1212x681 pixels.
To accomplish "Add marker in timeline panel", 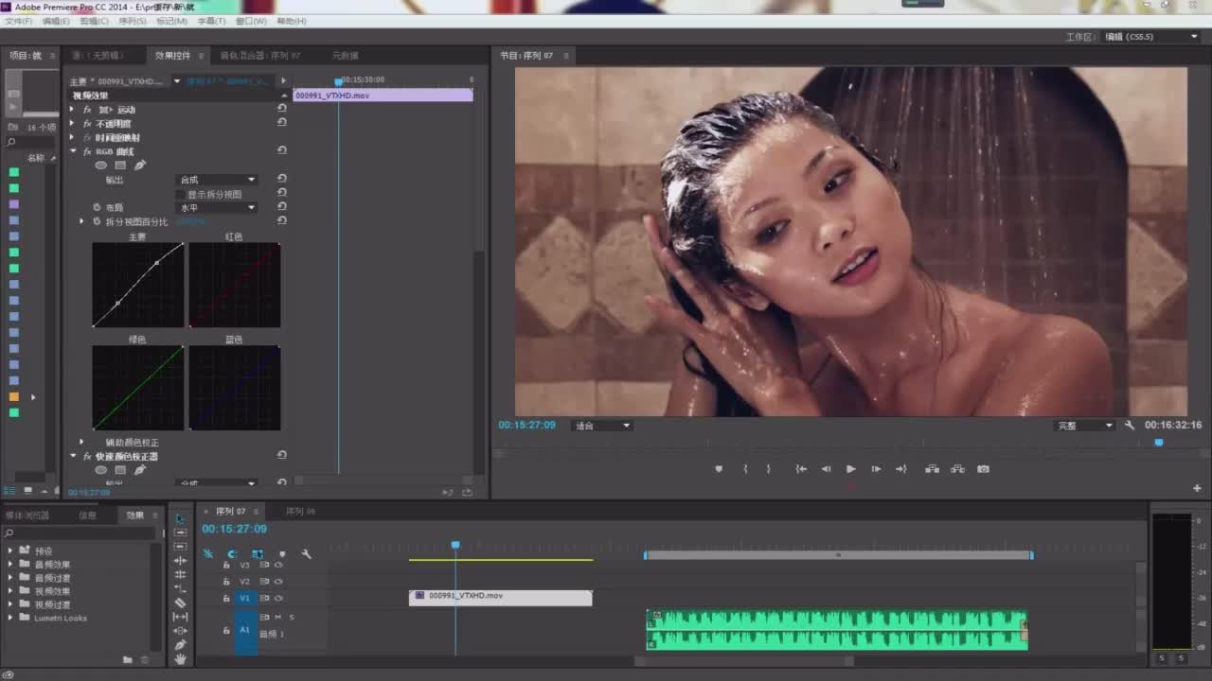I will [x=281, y=554].
